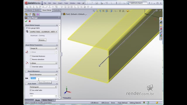Viewport: 187px width, 105px height.
Task: Collapse the Sheet Metal Parameters section
Action: tap(57, 45)
